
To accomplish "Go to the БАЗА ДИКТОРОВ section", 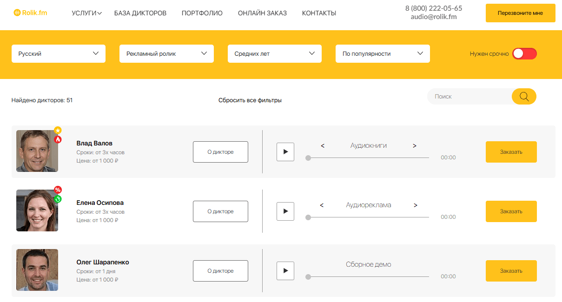I will pyautogui.click(x=140, y=13).
